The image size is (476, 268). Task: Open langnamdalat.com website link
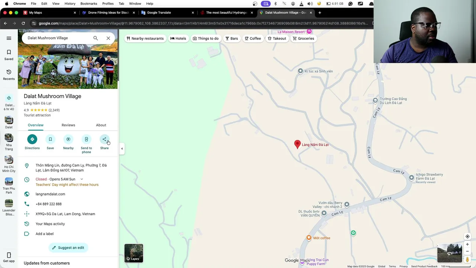pyautogui.click(x=50, y=194)
